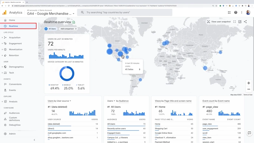
Task: Click the DebugView bug icon
Action: click(5, 125)
